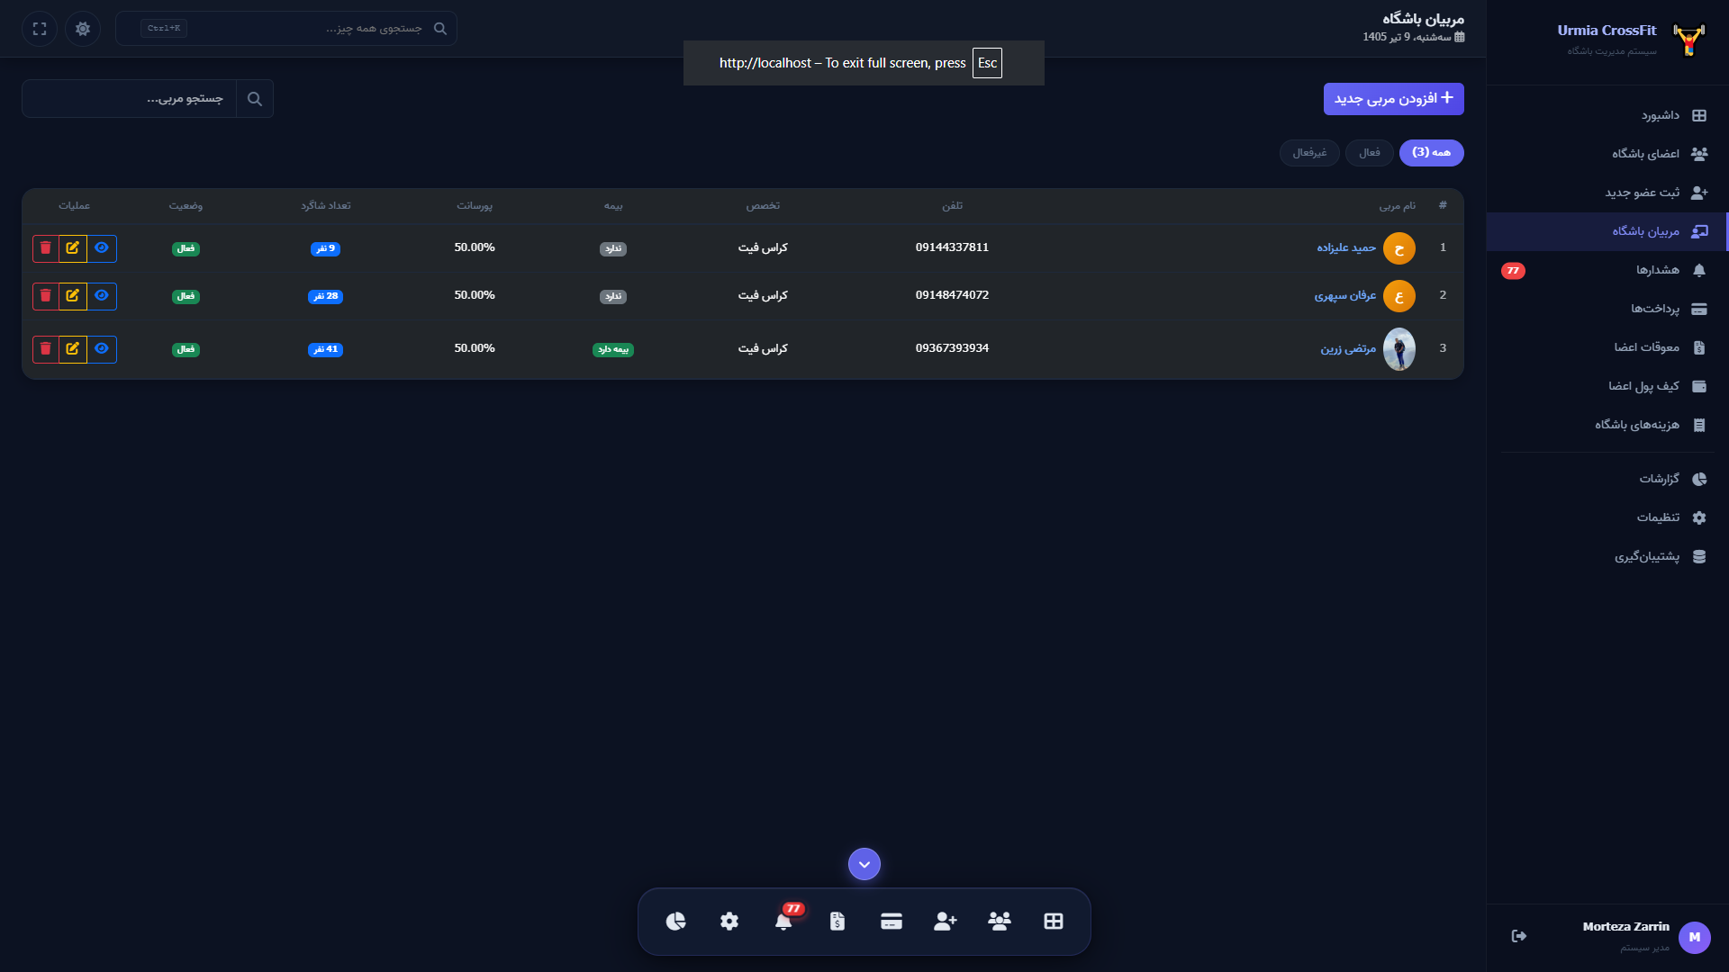1729x972 pixels.
Task: Open dashboard grid icon in bottom dock
Action: 1054,921
